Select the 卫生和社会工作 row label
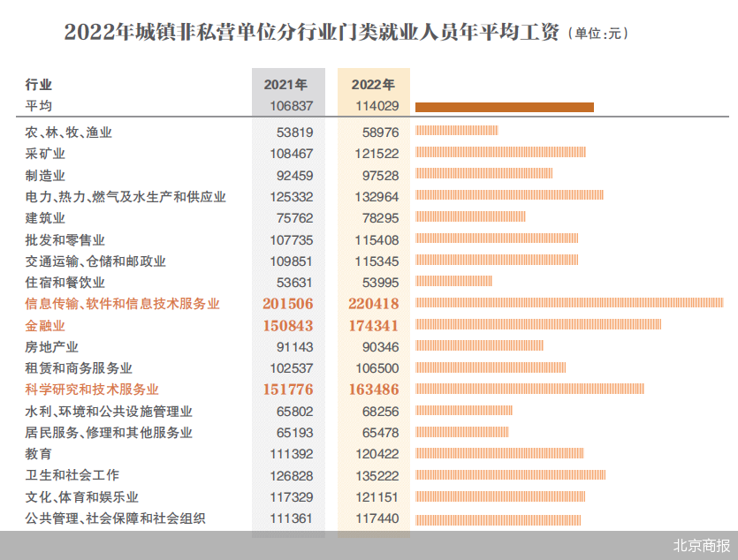The width and height of the screenshot is (738, 560). [72, 475]
